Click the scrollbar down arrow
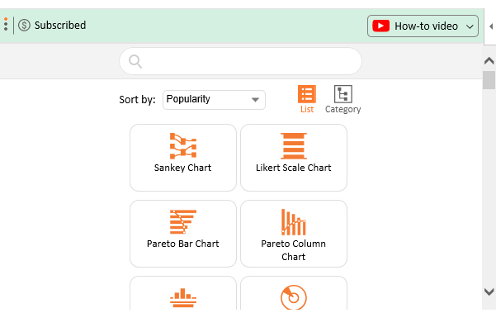This screenshot has width=496, height=327. pyautogui.click(x=489, y=291)
